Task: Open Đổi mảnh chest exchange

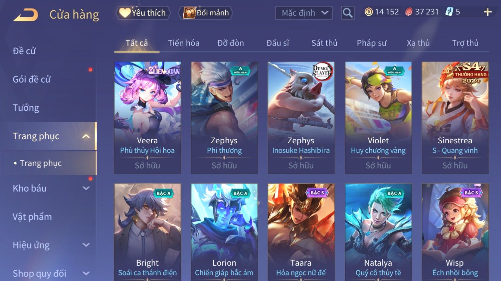Action: pyautogui.click(x=206, y=13)
